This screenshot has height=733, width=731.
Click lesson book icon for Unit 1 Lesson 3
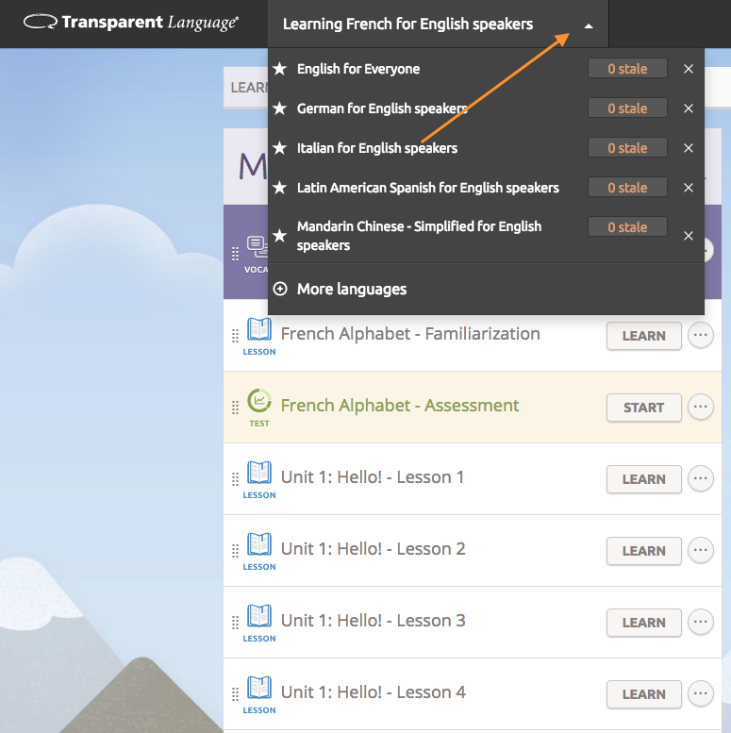point(259,616)
